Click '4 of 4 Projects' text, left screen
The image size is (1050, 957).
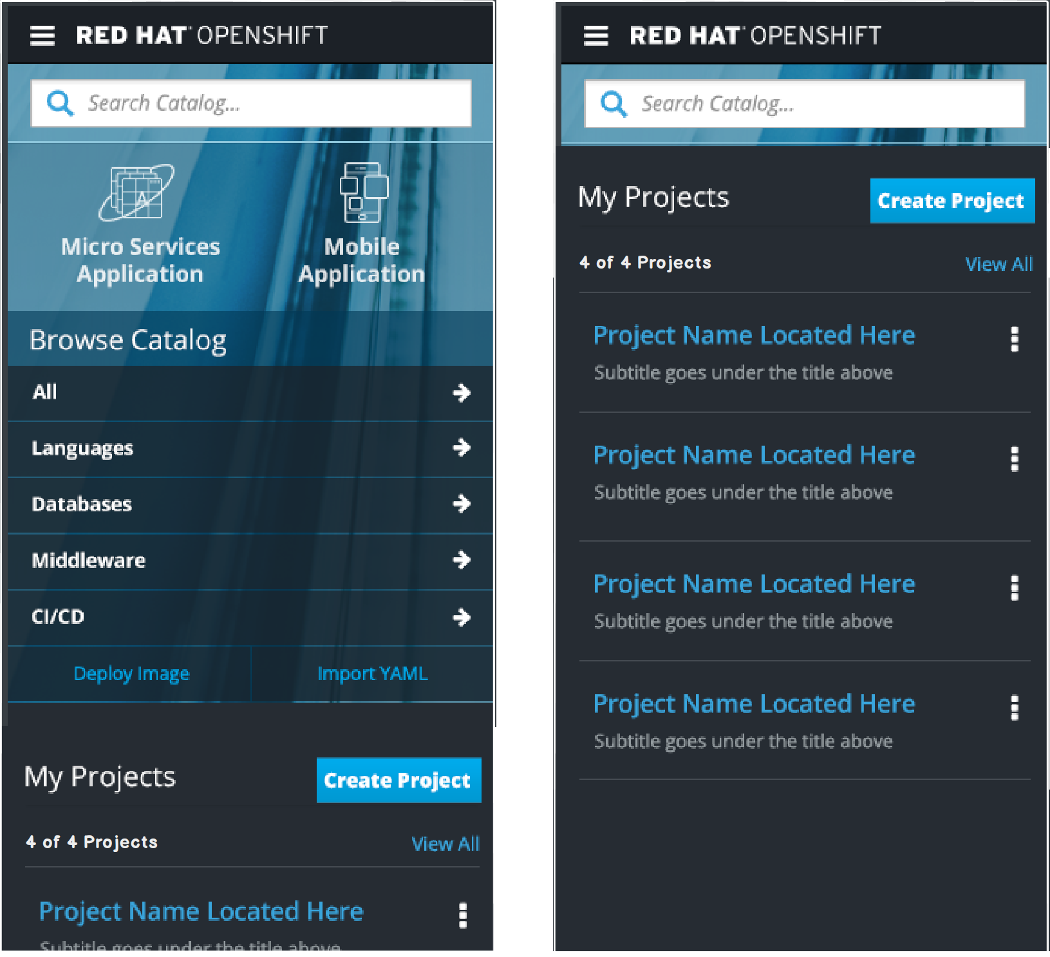click(x=91, y=842)
